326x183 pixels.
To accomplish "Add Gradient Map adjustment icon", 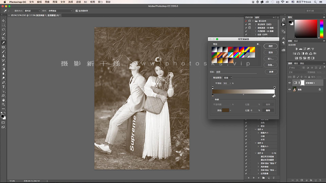I will [x=313, y=58].
